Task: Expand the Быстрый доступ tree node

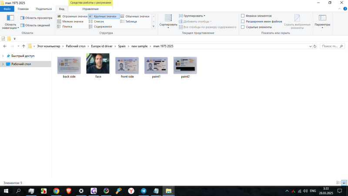Action: coord(3,56)
